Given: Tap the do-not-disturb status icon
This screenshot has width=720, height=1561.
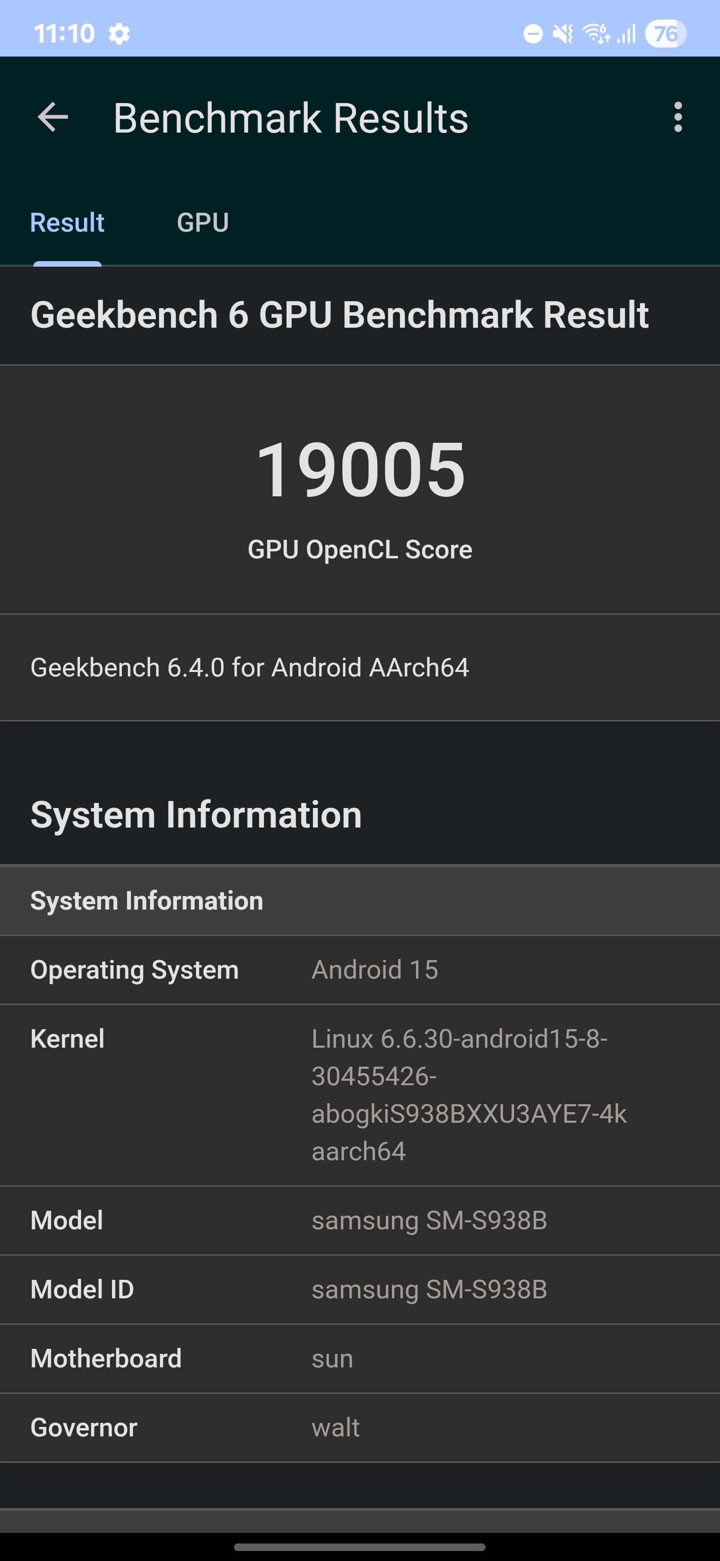Looking at the screenshot, I should [x=533, y=34].
